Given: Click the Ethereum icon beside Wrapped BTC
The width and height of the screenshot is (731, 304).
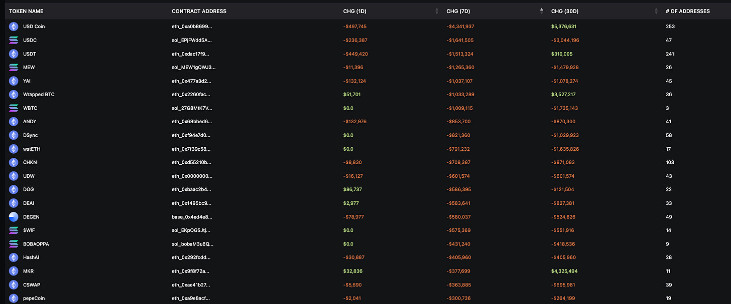Looking at the screenshot, I should tap(14, 94).
